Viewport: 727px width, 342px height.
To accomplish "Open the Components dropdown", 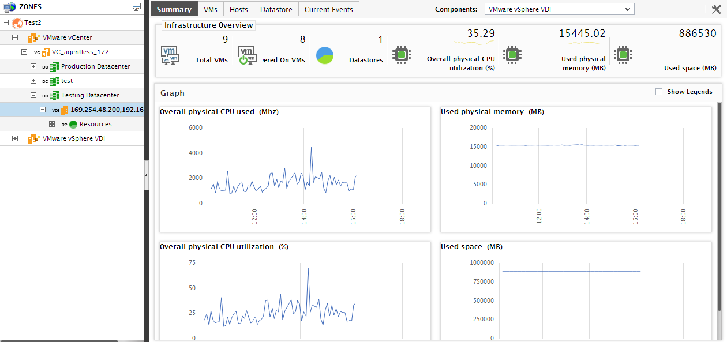I will click(559, 9).
